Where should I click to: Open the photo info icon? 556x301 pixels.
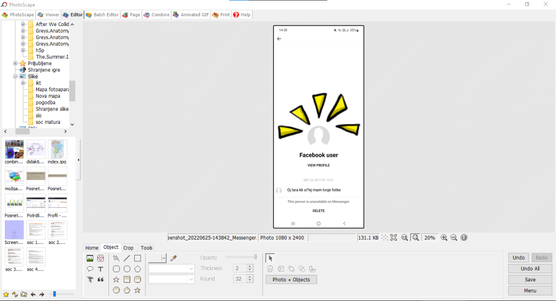[464, 237]
